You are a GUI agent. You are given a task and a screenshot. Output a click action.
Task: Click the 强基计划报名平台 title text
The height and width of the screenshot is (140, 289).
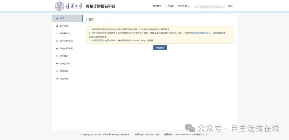click(x=101, y=6)
